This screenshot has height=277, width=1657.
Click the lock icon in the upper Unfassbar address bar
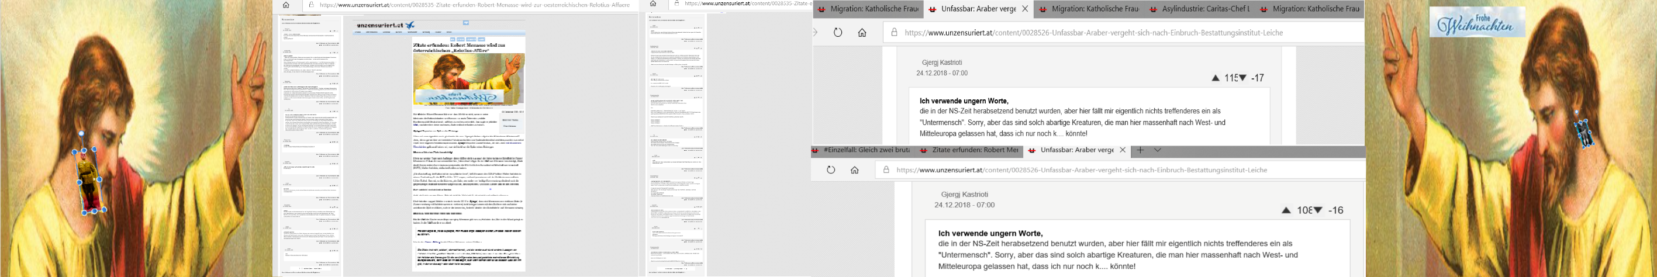click(894, 32)
